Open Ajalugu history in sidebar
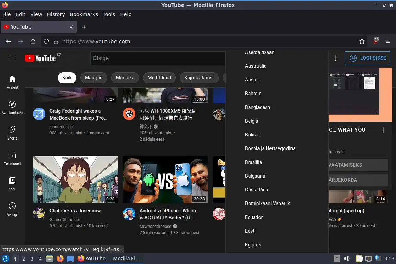This screenshot has height=264, width=396. click(12, 209)
